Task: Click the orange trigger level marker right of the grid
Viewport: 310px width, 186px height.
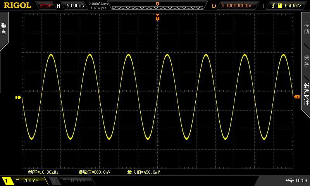Action: pos(297,96)
